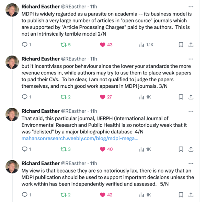Open more options menu on 3/N tweet
206x202 pixels.
pyautogui.click(x=191, y=59)
